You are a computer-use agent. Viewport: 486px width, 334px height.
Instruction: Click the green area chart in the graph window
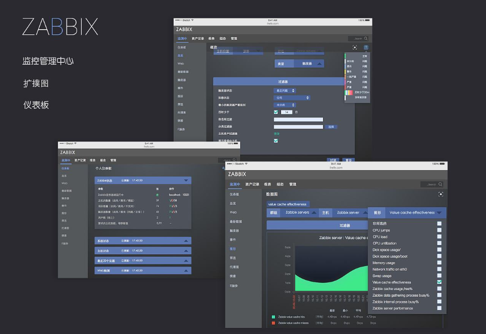click(x=331, y=279)
